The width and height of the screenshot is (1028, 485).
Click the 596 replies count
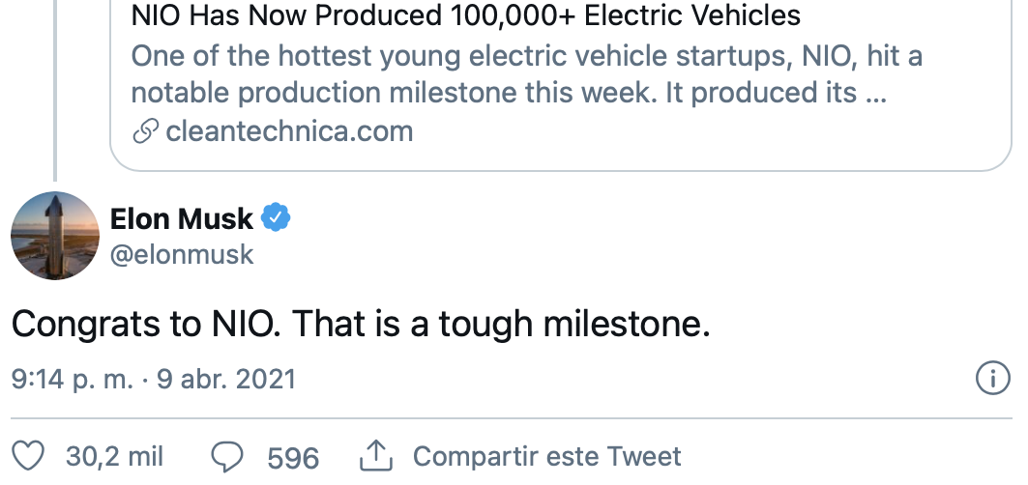tap(293, 456)
